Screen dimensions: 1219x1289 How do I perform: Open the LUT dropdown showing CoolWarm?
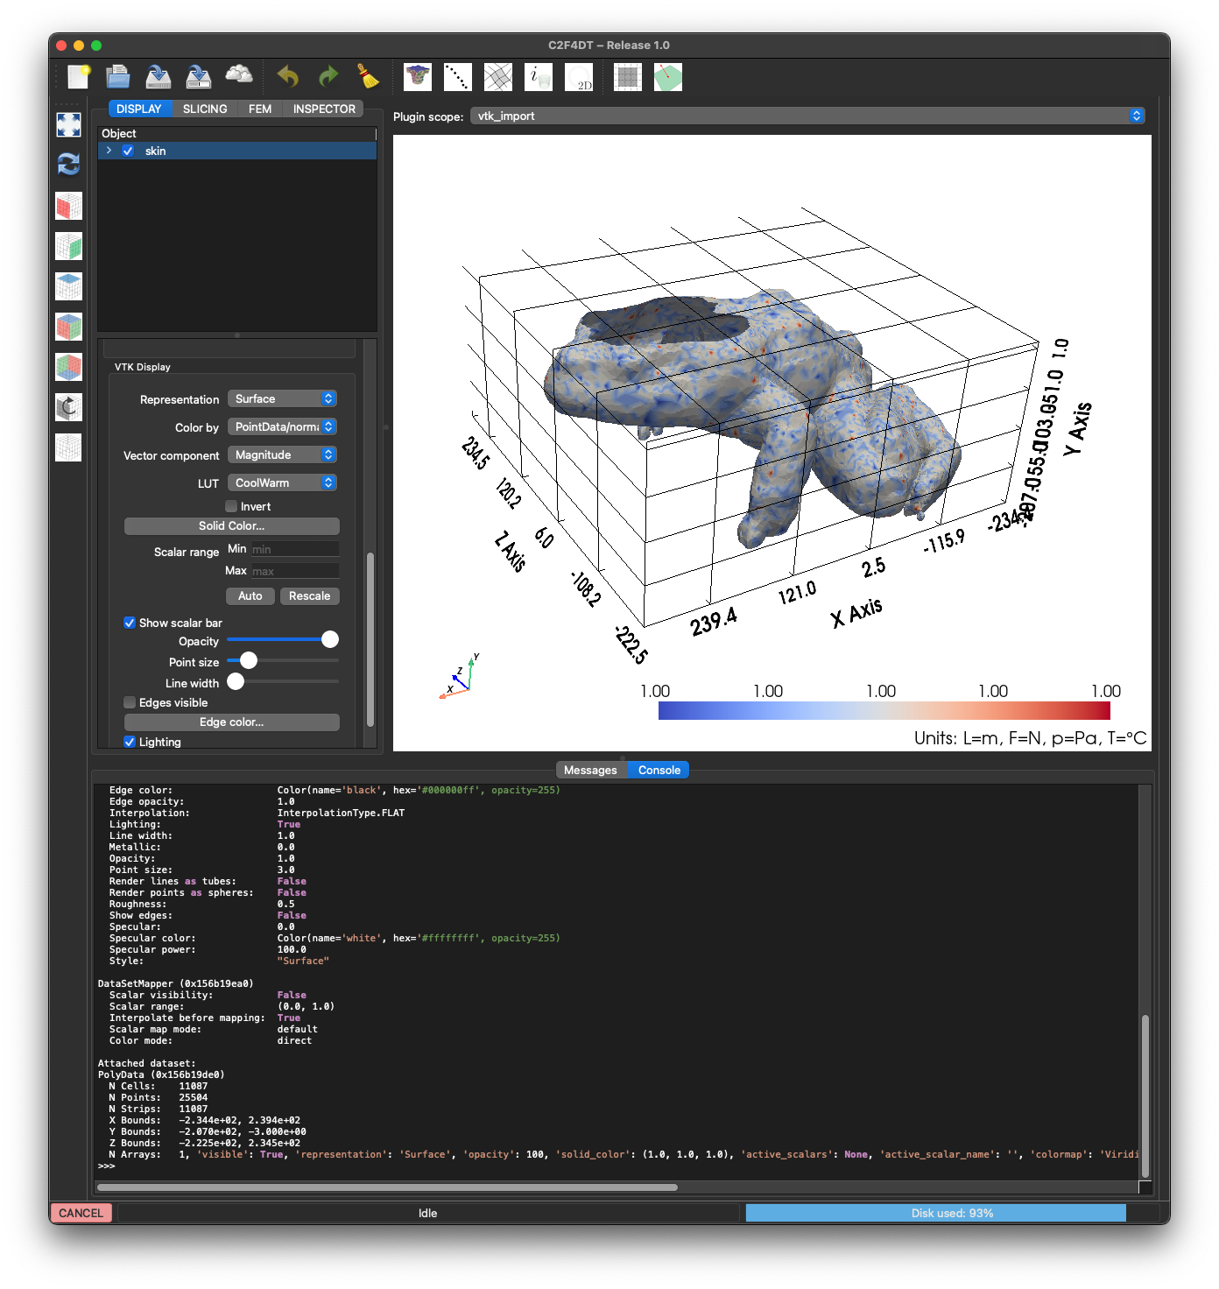click(x=283, y=482)
